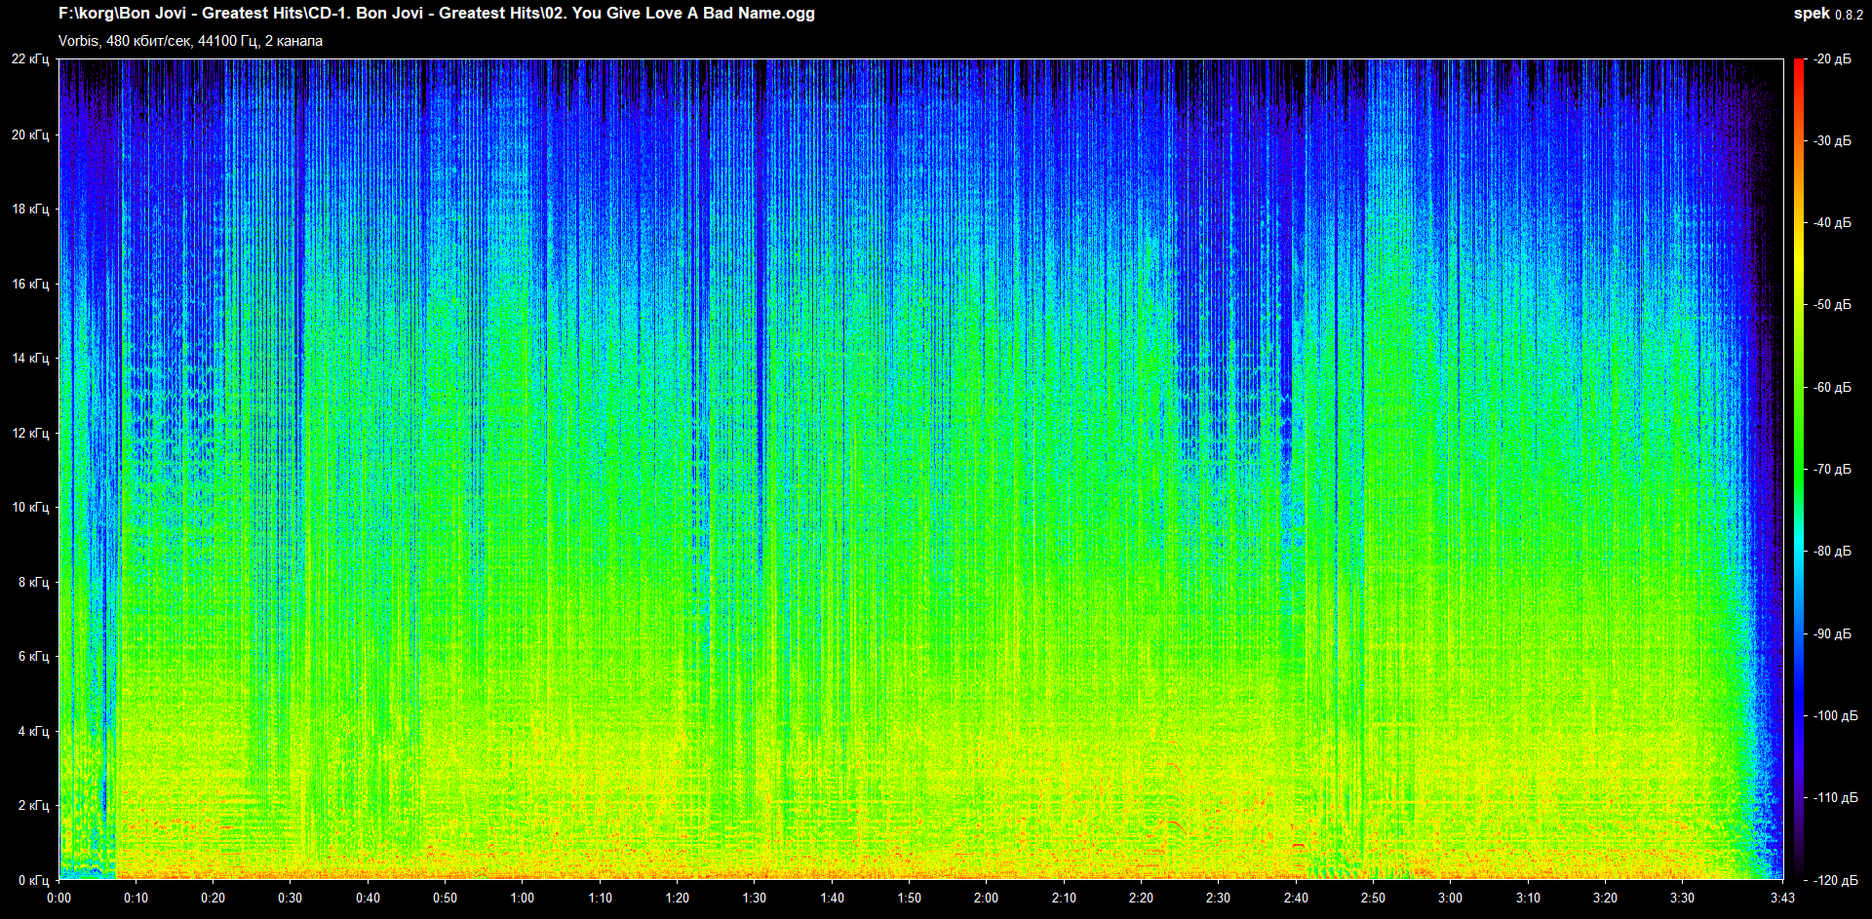This screenshot has height=919, width=1872.
Task: Click the -50 дБ scale label
Action: 1832,305
